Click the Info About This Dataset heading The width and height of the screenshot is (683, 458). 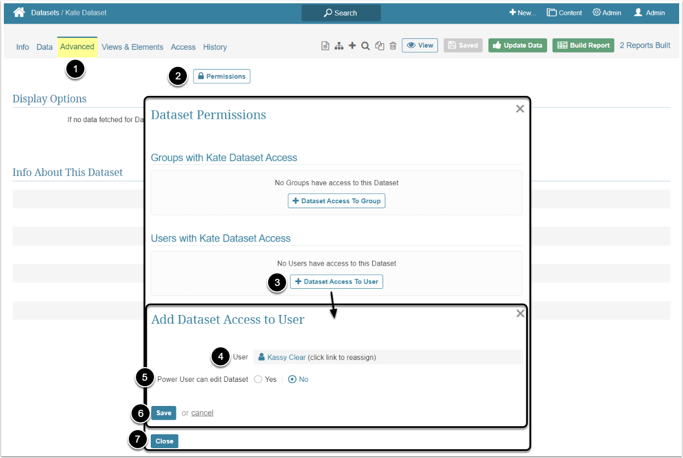pos(67,173)
